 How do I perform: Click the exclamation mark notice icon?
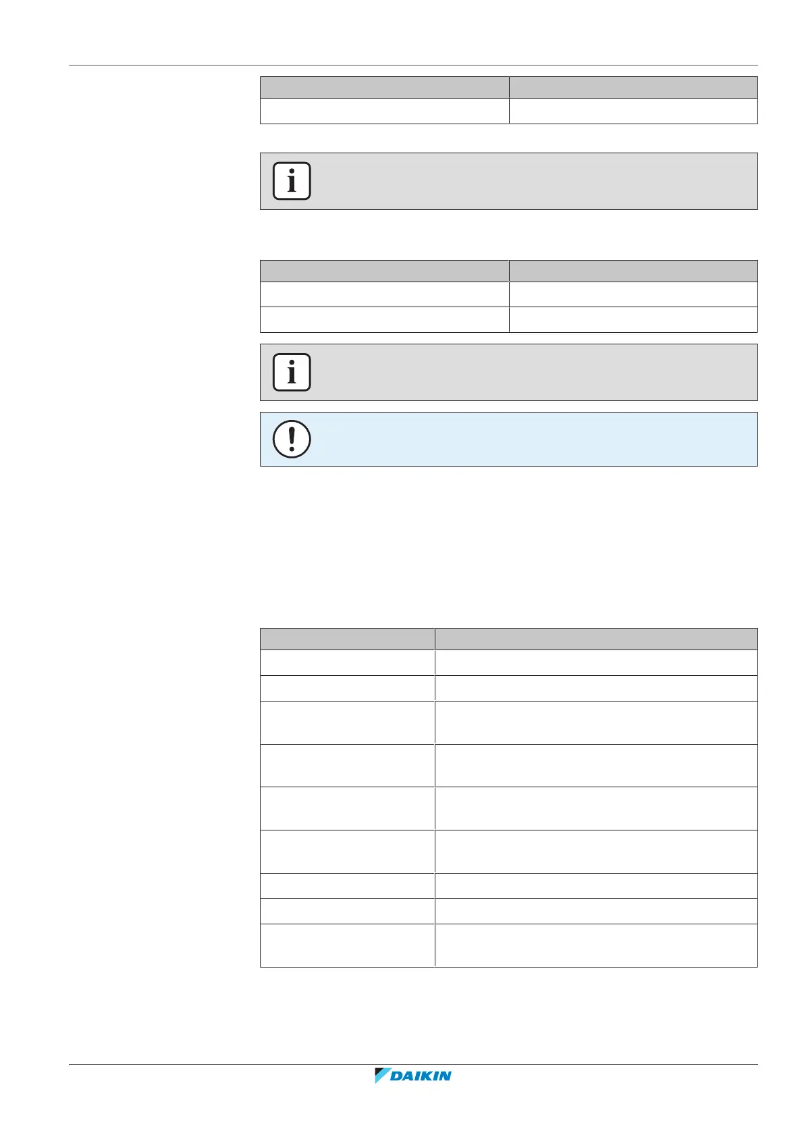292,439
